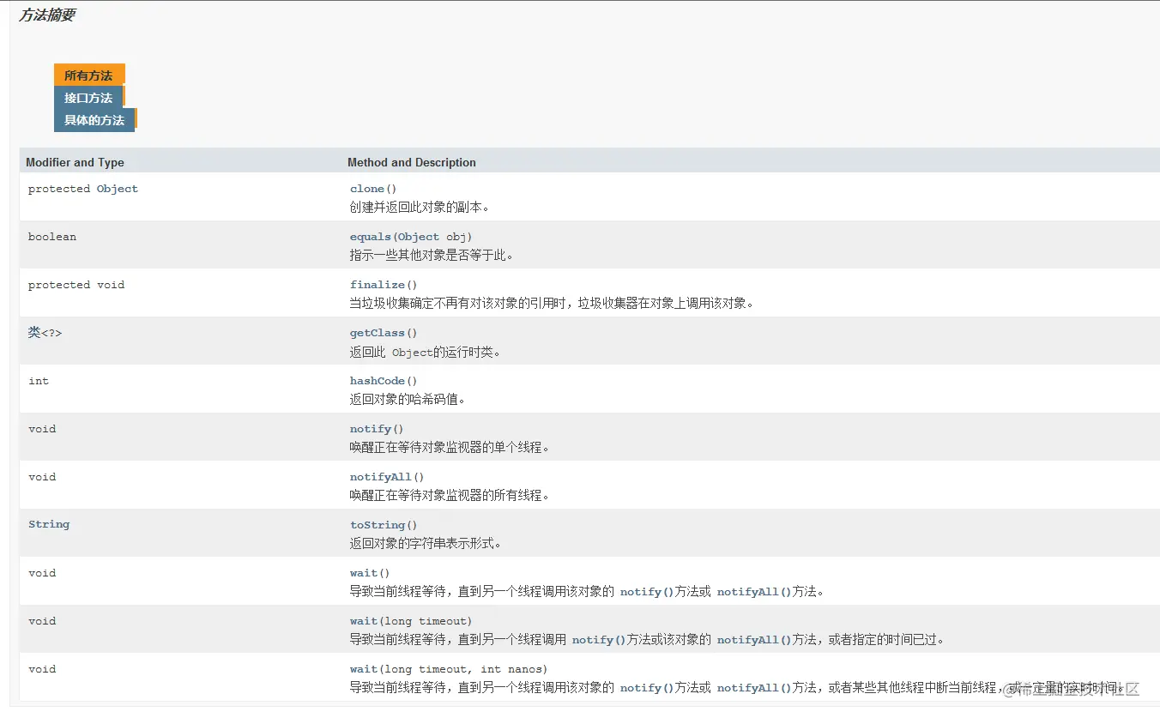Switch to the 具体的方法 (Concrete Methods) tab

94,121
